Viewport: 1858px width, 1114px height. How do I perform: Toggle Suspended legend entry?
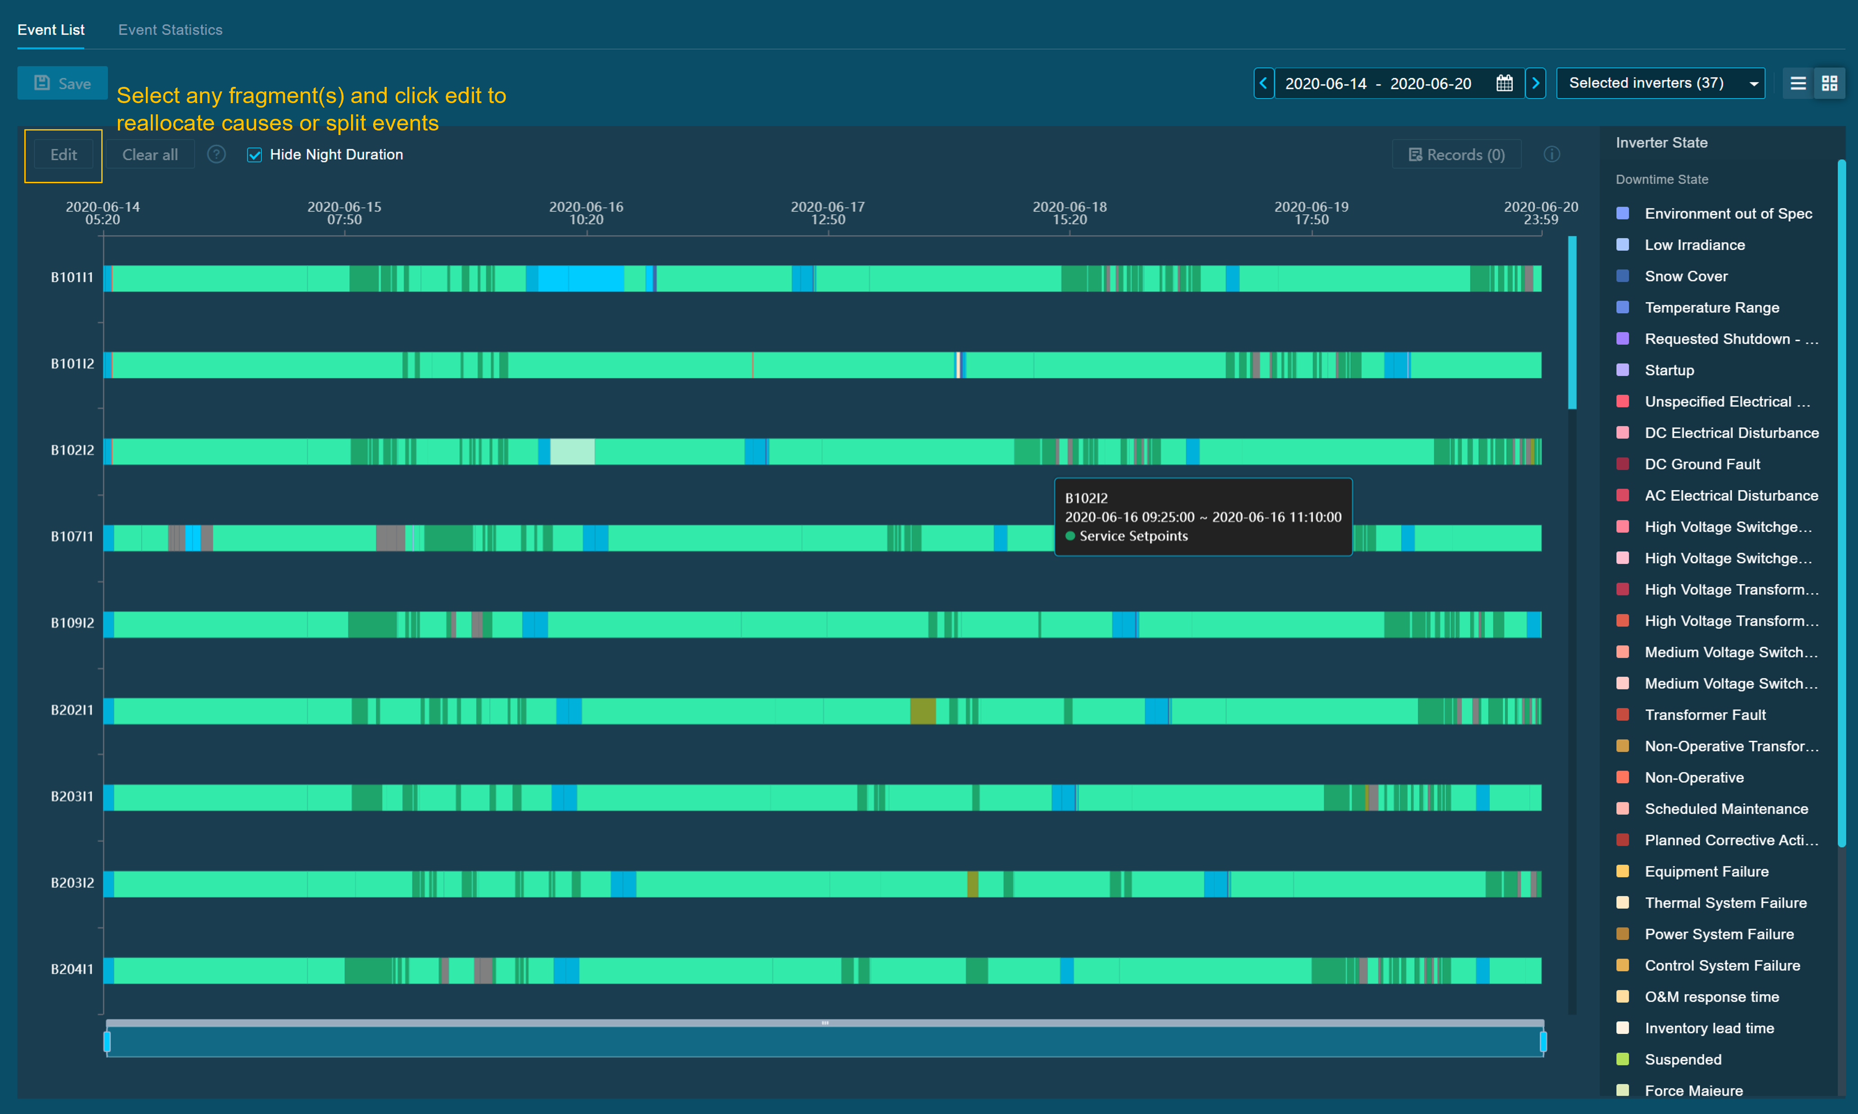pos(1669,1059)
